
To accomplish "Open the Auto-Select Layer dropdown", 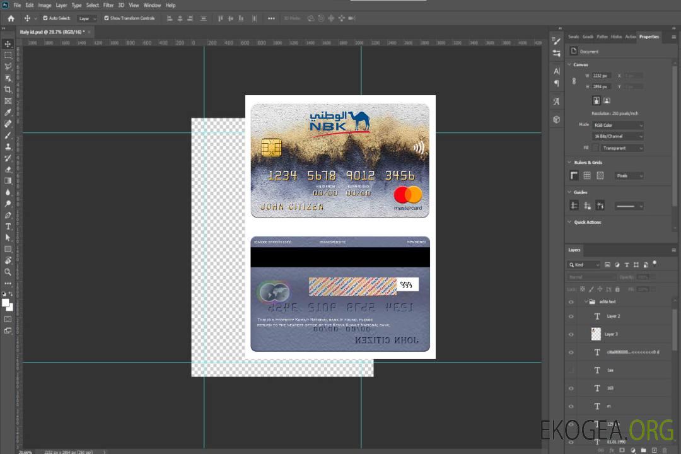I will pyautogui.click(x=87, y=18).
